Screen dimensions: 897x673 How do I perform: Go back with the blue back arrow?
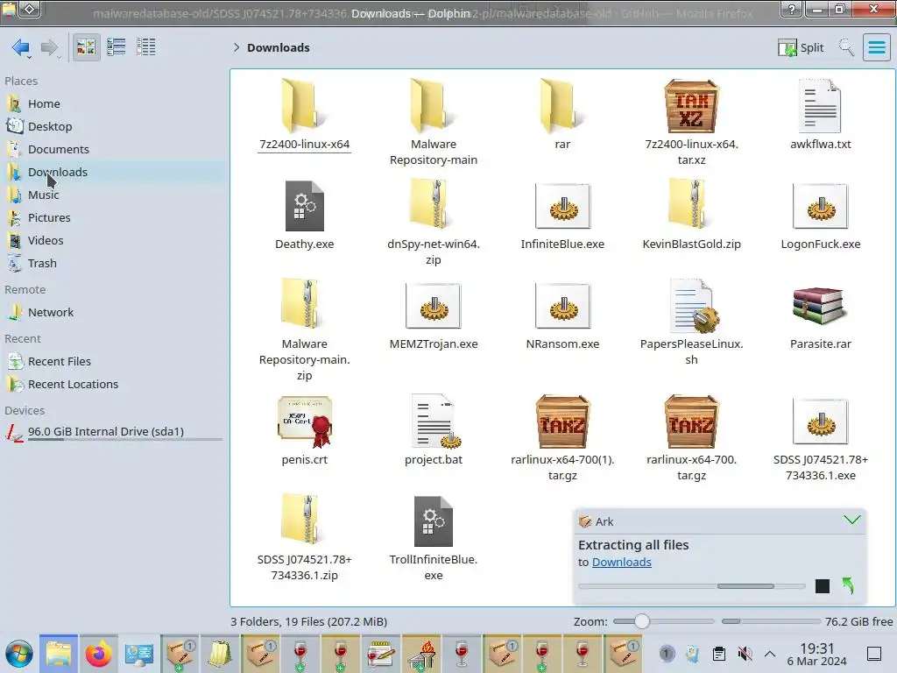(x=21, y=47)
